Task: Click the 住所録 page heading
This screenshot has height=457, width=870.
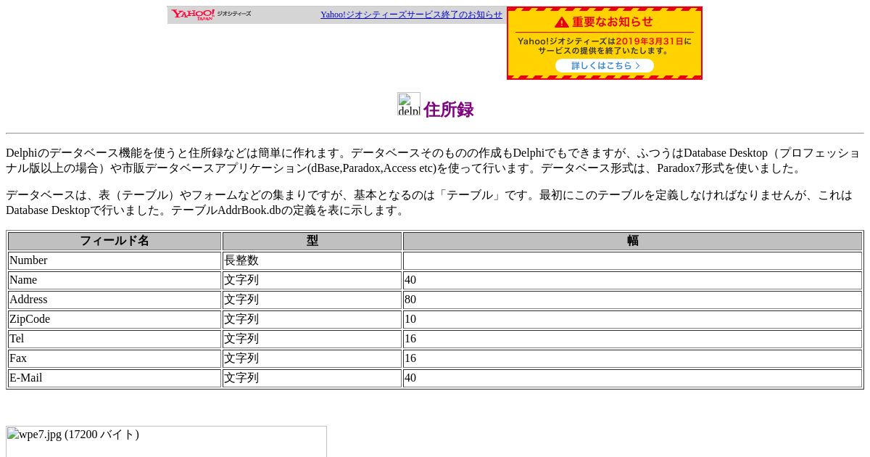Action: pos(448,110)
